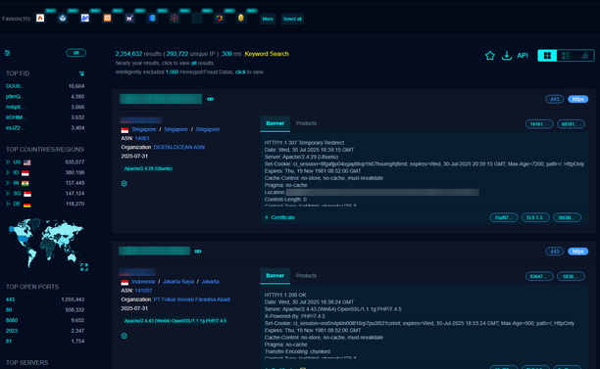Click the funnel icon beside TOP FID
Image resolution: width=600 pixels, height=369 pixels.
[x=81, y=73]
